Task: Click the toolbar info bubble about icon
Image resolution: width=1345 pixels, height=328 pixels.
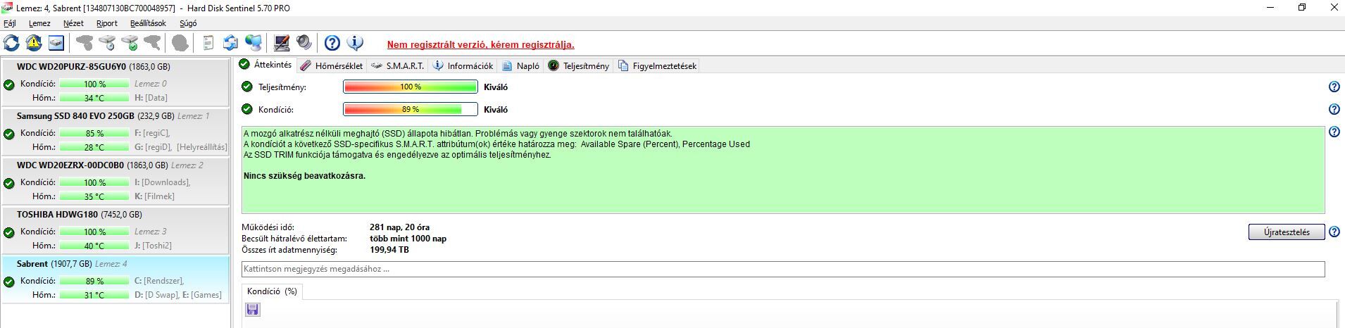Action: (356, 43)
